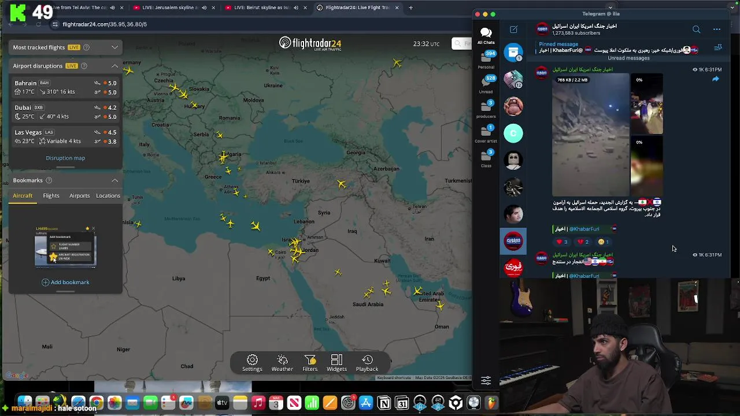Open the Bahrain BAH disruption row
This screenshot has width=740, height=416.
click(x=65, y=87)
